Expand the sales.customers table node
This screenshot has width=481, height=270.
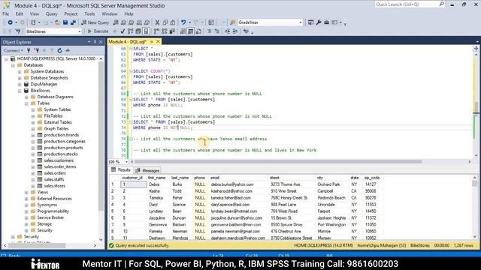point(33,160)
